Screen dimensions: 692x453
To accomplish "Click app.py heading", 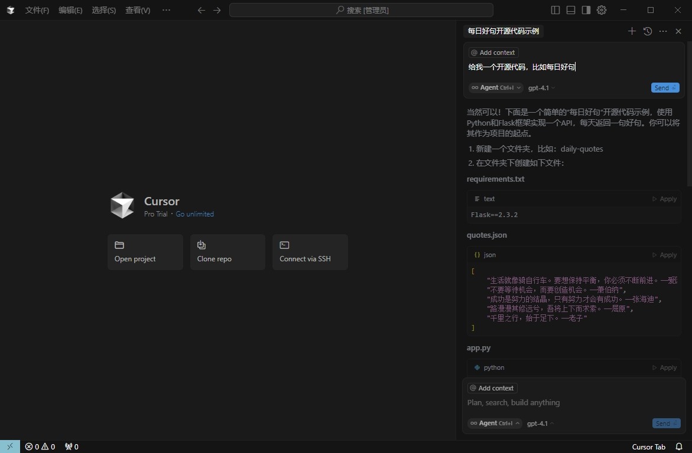I will pyautogui.click(x=479, y=347).
